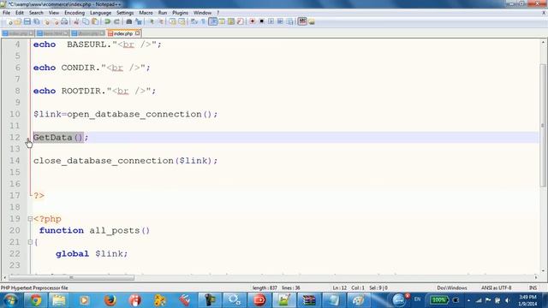548x308 pixels.
Task: Click the horizontal scrollbar thumb of the editor
Action: pos(71,277)
